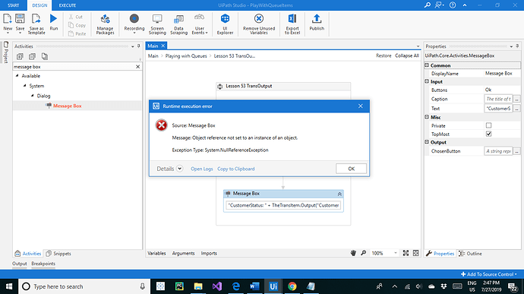Choose Save as Template in the ribbon
524x294 pixels.
coord(36,24)
